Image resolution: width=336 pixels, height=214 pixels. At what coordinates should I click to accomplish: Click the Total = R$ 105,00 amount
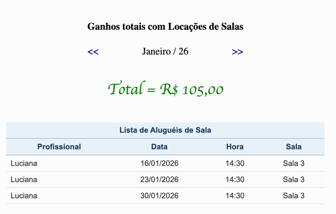click(166, 88)
